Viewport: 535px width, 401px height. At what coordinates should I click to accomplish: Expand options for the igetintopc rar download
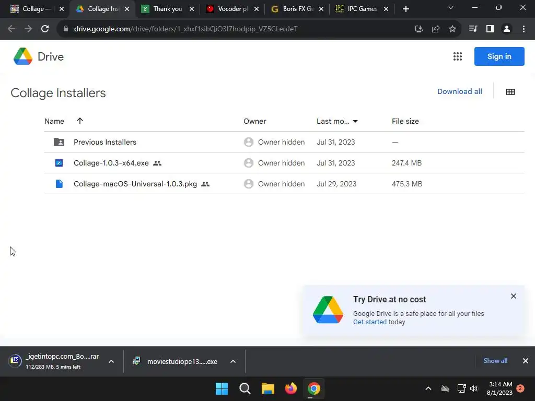click(111, 361)
